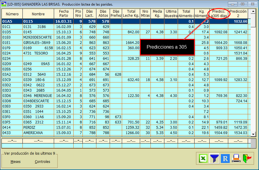Viewport: 259px width, 170px height.
Task: Select the AMERICANA row in the table
Action: click(33, 133)
